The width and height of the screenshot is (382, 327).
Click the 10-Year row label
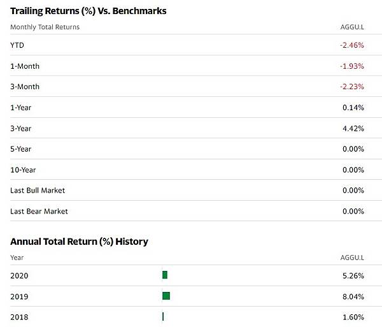[x=23, y=170]
